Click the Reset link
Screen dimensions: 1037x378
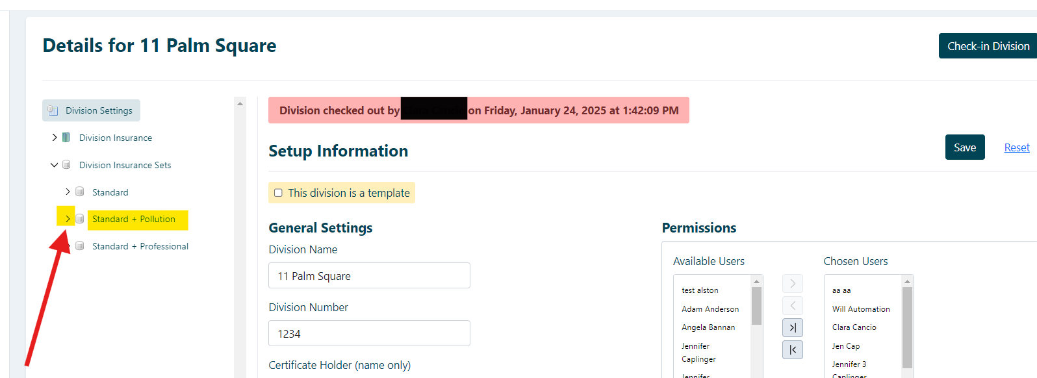[x=1017, y=148]
